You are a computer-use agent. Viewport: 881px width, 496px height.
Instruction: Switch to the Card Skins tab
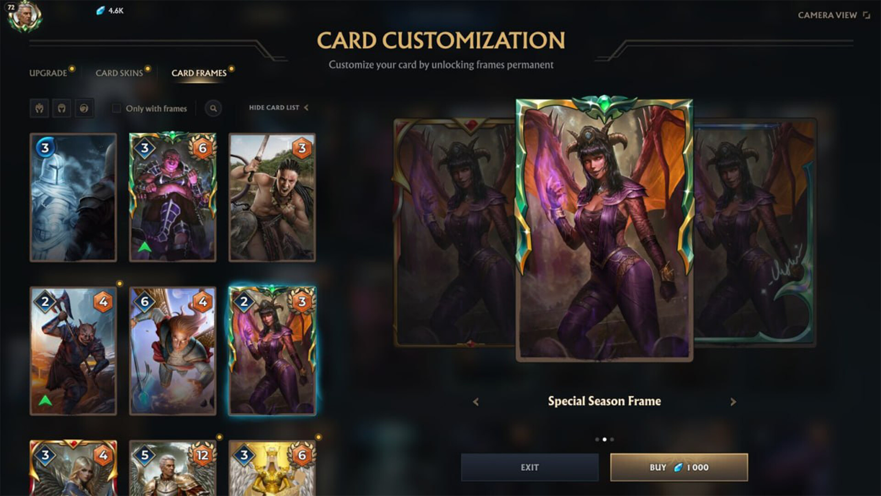click(119, 73)
